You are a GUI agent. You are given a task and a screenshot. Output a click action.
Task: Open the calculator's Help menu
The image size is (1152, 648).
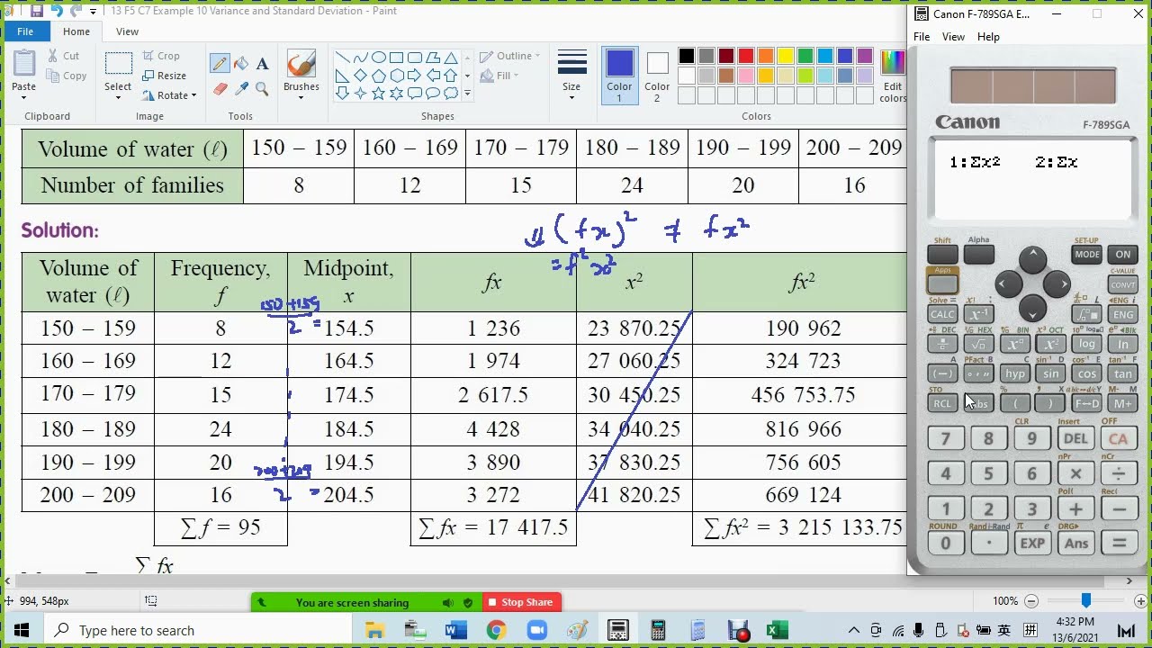(988, 37)
